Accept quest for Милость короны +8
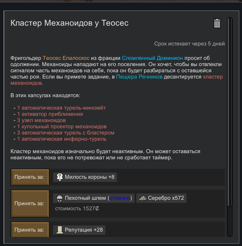Viewport: 242px width, 246px height. (x=30, y=177)
